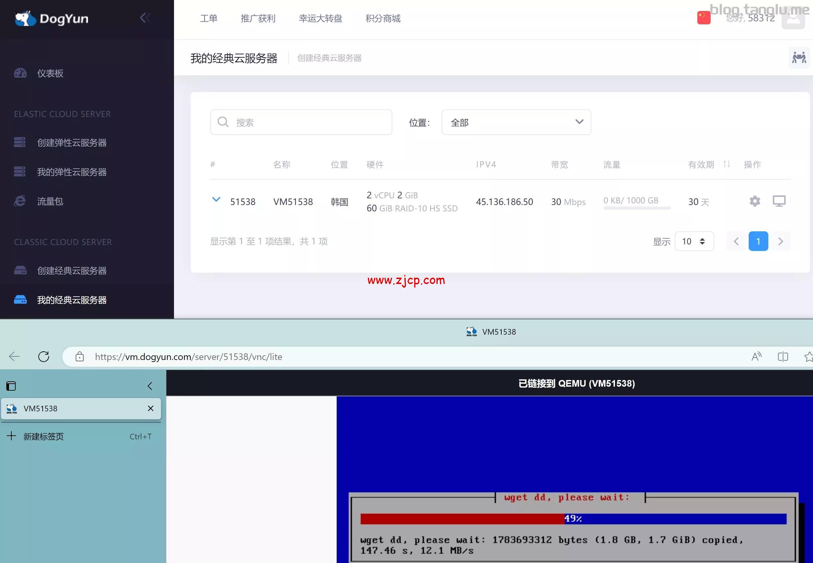Click the blue drive icon beside 我的经典云服务器
This screenshot has height=563, width=813.
20,299
